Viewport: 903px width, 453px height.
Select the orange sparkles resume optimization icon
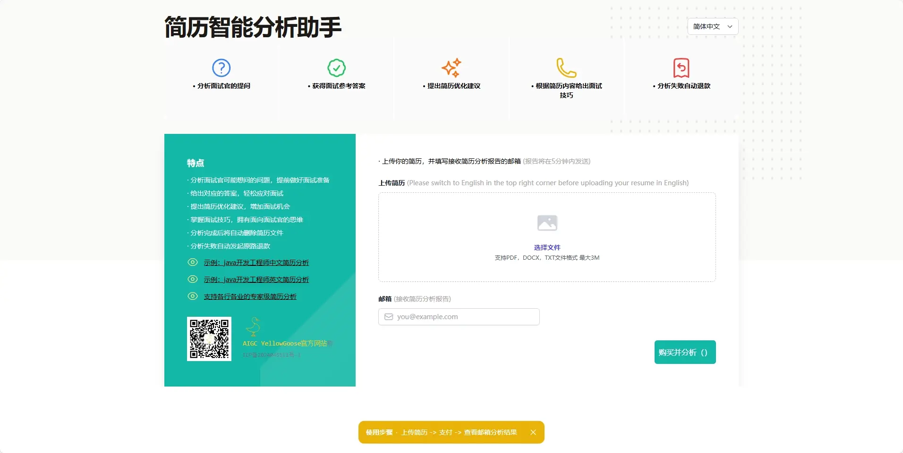pyautogui.click(x=451, y=68)
